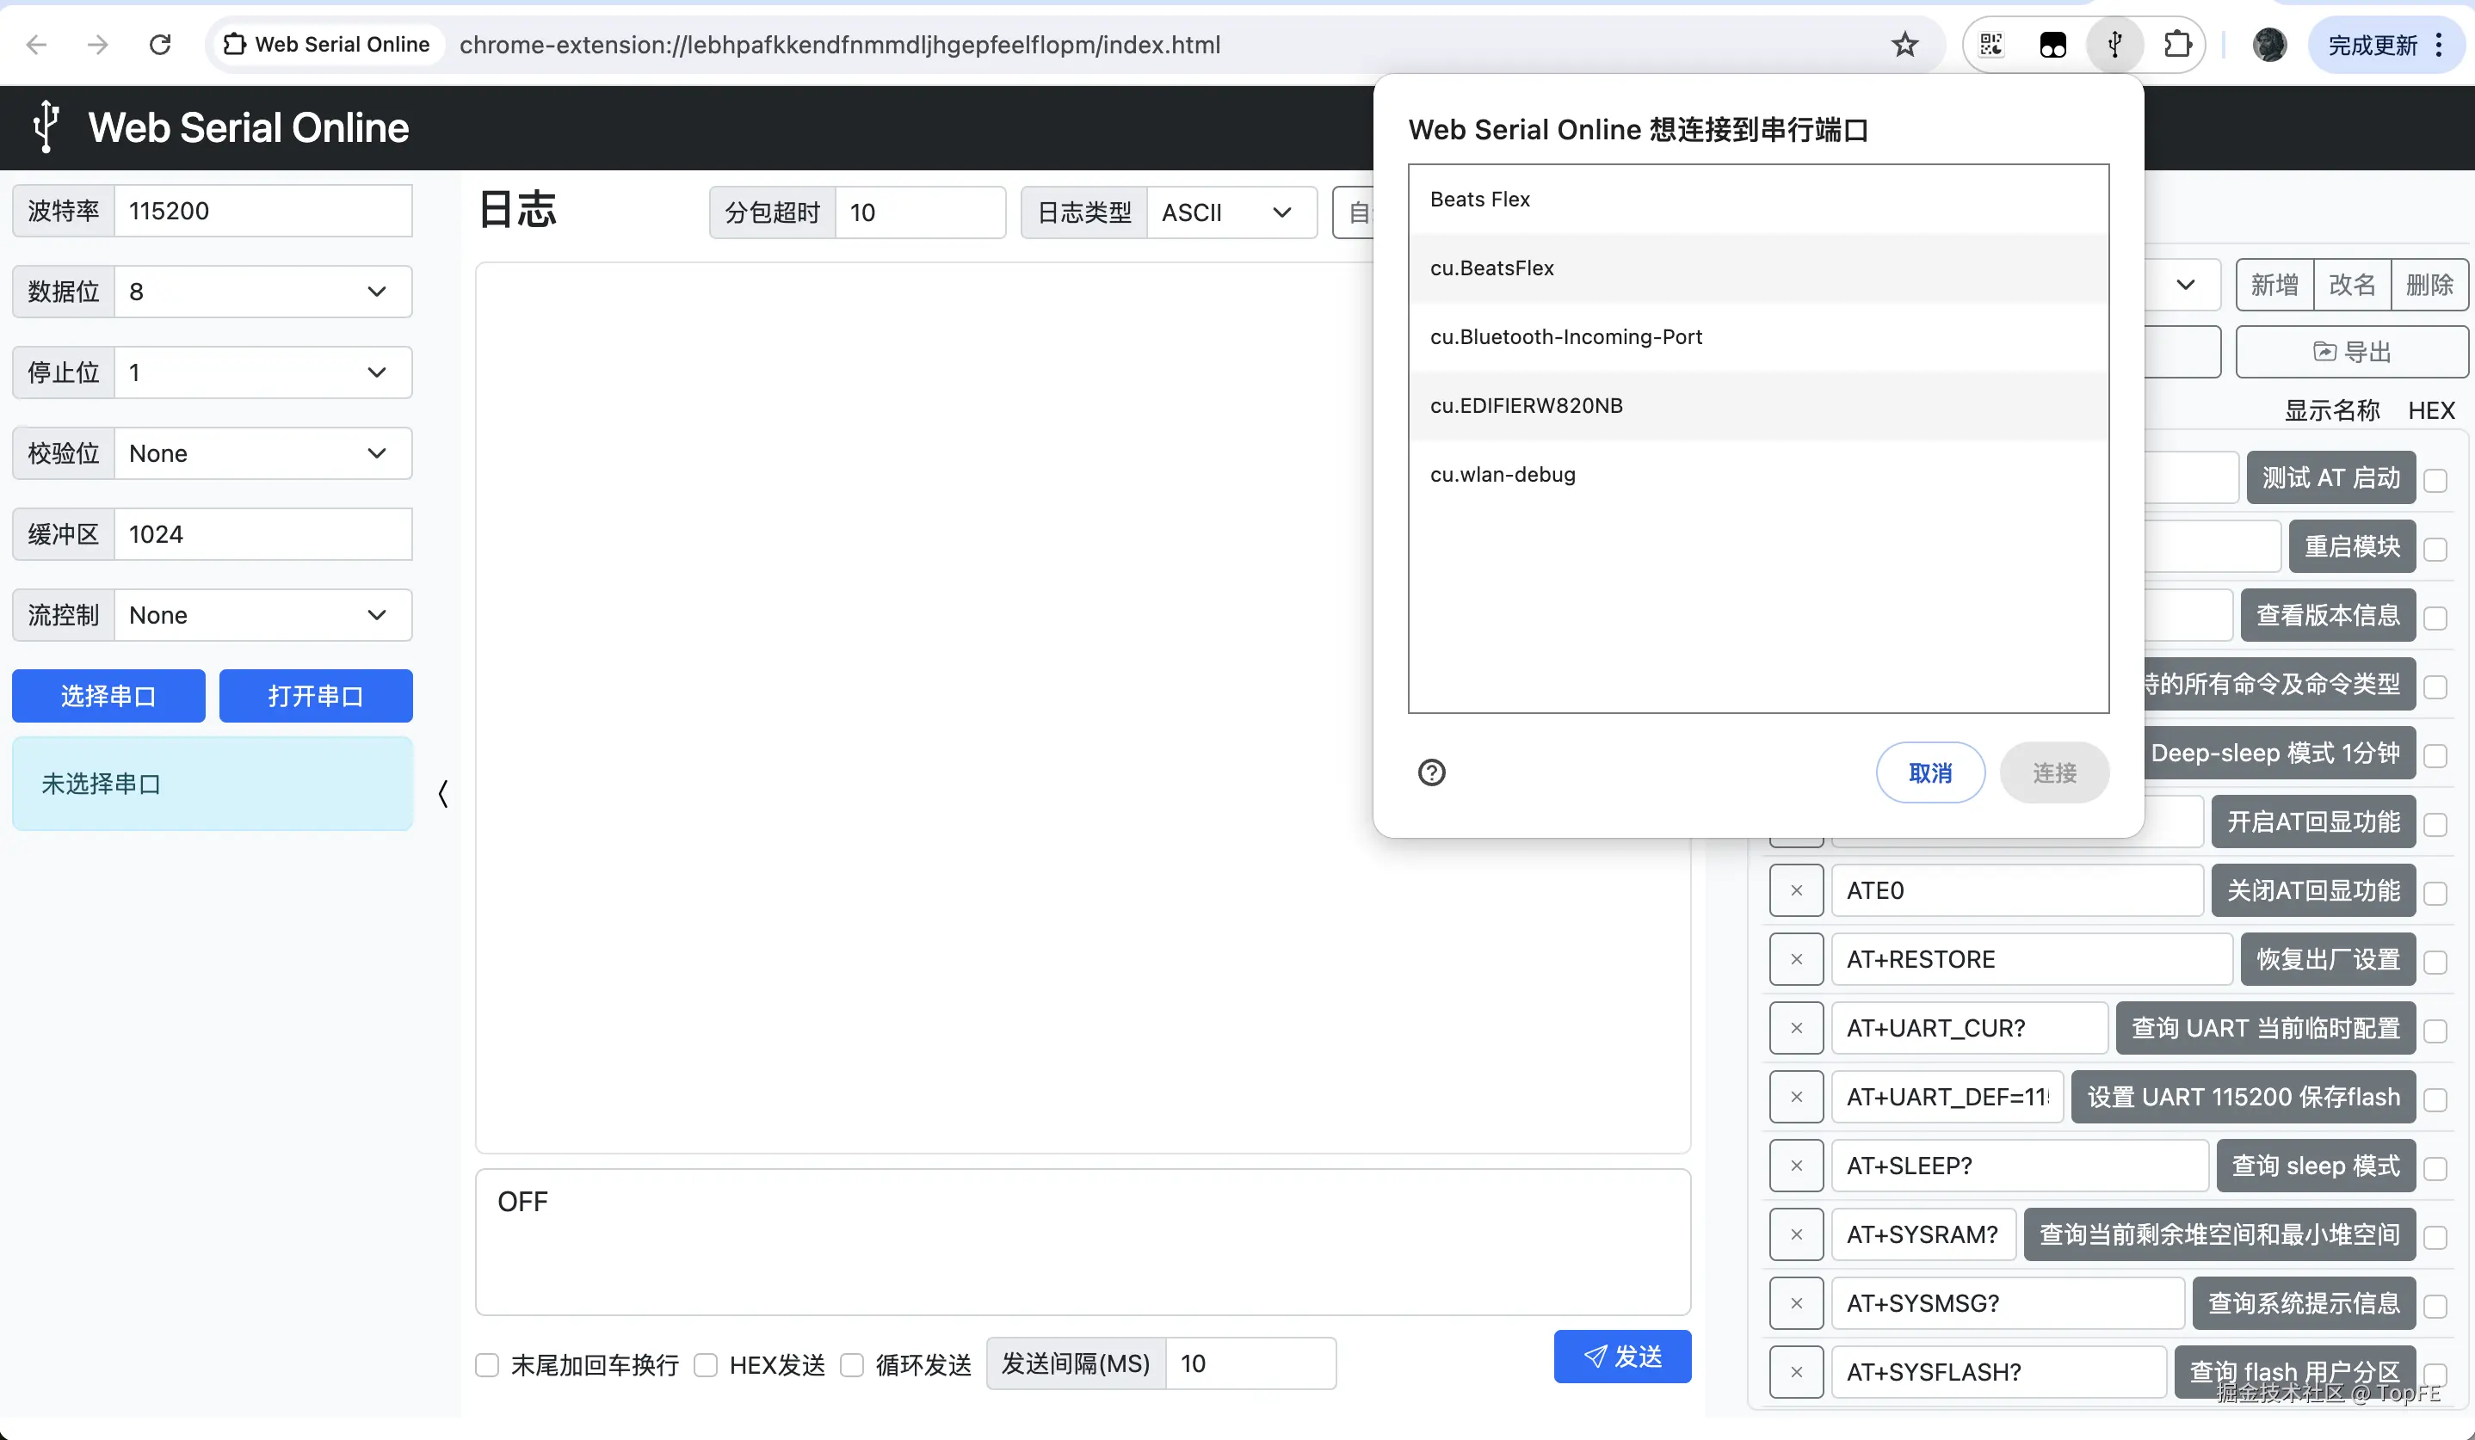Screen dimensions: 2475x1440
Task: Click the USB device icon in browser toolbar
Action: [2114, 44]
